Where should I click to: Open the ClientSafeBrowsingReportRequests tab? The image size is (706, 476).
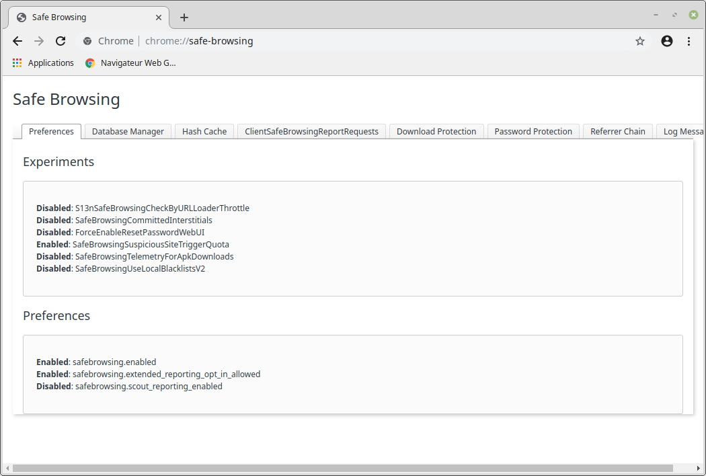pos(311,132)
